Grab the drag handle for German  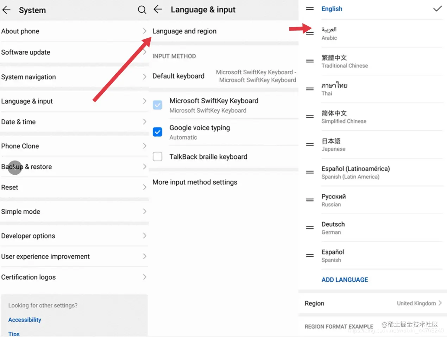tap(310, 228)
